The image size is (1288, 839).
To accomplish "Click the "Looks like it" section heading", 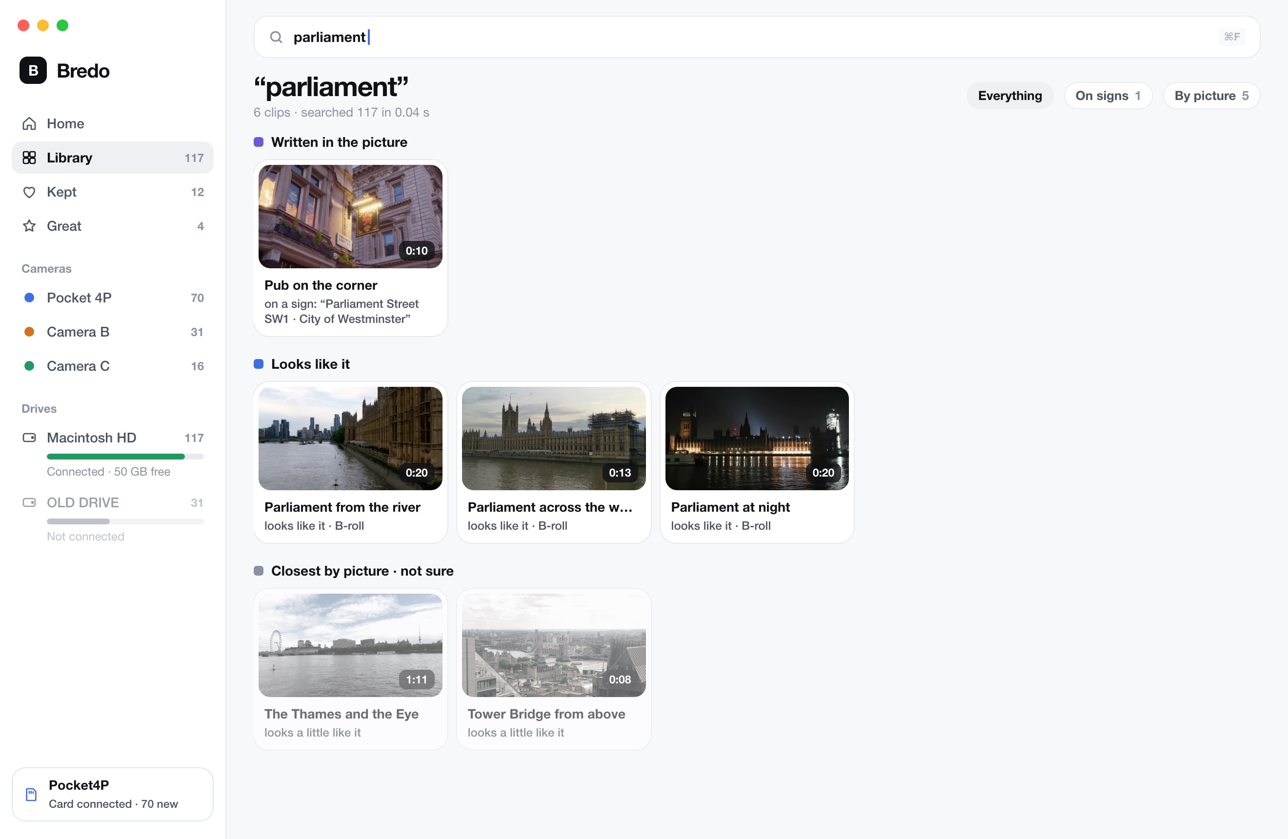I will coord(310,364).
